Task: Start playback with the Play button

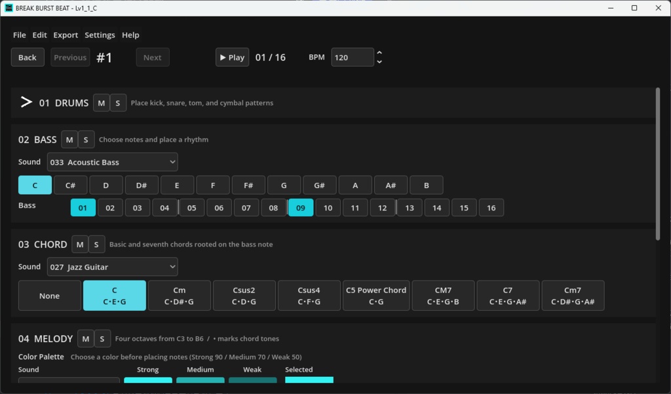Action: pyautogui.click(x=233, y=58)
